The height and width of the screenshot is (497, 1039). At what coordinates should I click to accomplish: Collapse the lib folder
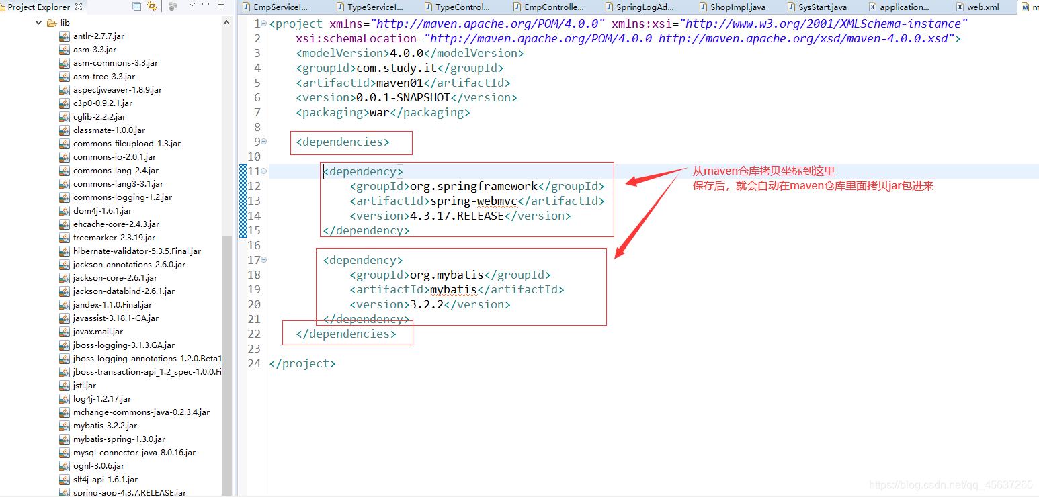38,22
